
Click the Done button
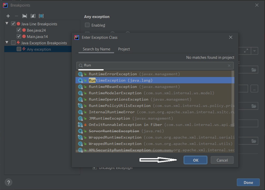248,182
